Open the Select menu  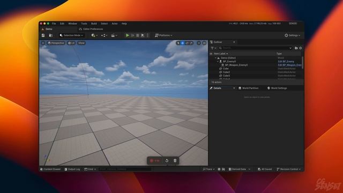pyautogui.click(x=105, y=24)
